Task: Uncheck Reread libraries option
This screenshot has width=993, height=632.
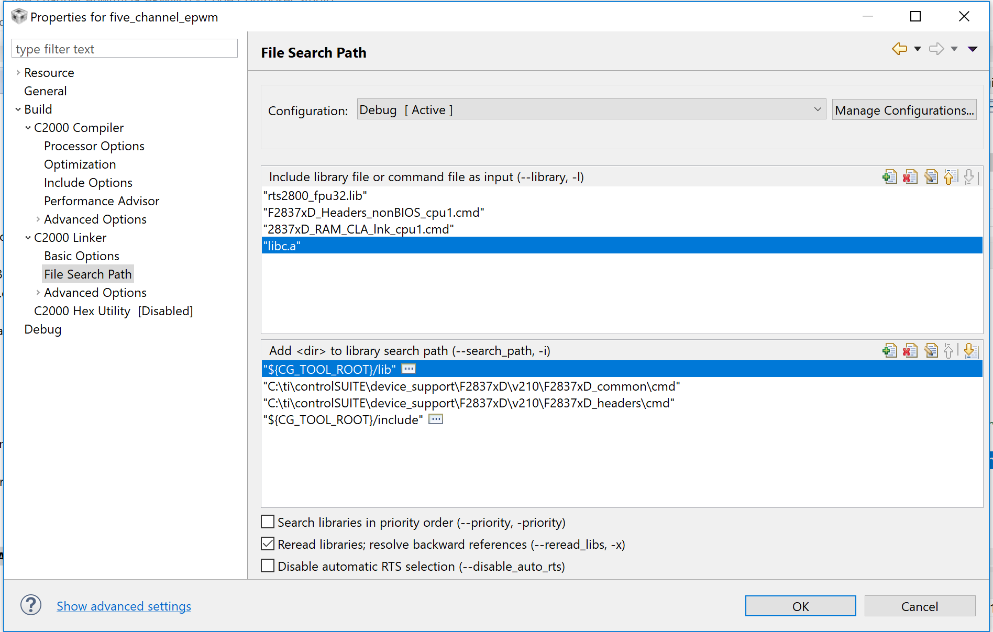Action: 268,544
